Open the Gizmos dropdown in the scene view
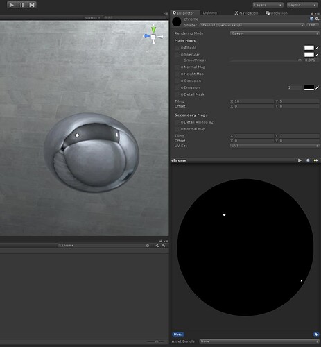The height and width of the screenshot is (347, 321). (92, 18)
